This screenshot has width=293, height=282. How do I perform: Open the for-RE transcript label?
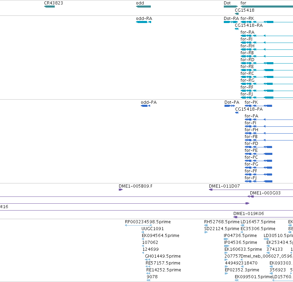(x=247, y=67)
